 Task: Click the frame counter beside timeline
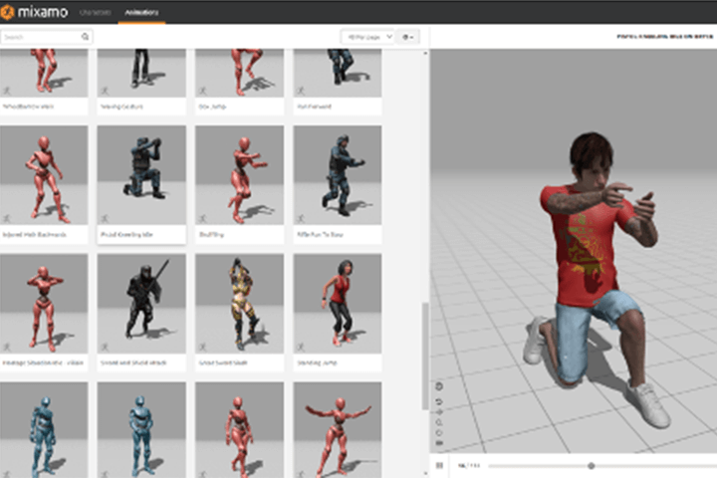[x=469, y=466]
